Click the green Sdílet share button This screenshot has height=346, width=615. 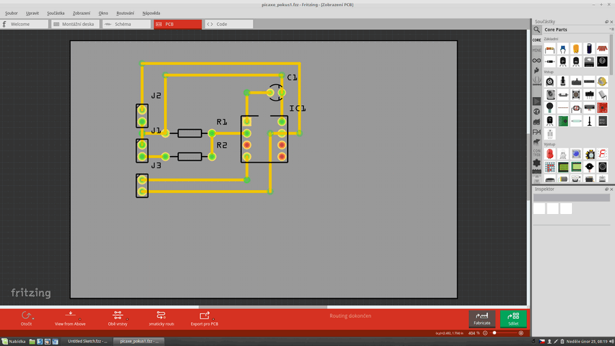click(513, 318)
